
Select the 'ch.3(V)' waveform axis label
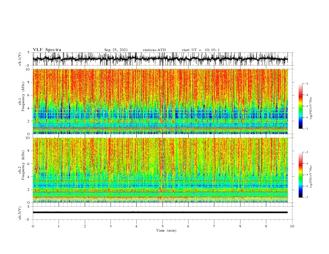(x=20, y=213)
